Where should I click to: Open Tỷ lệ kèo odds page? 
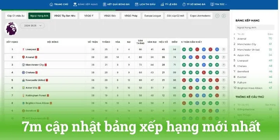click(169, 4)
